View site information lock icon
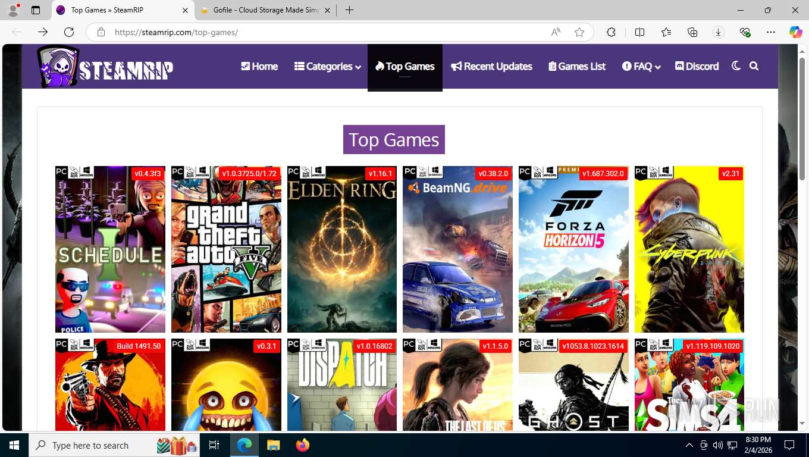Viewport: 809px width, 457px height. 101,32
